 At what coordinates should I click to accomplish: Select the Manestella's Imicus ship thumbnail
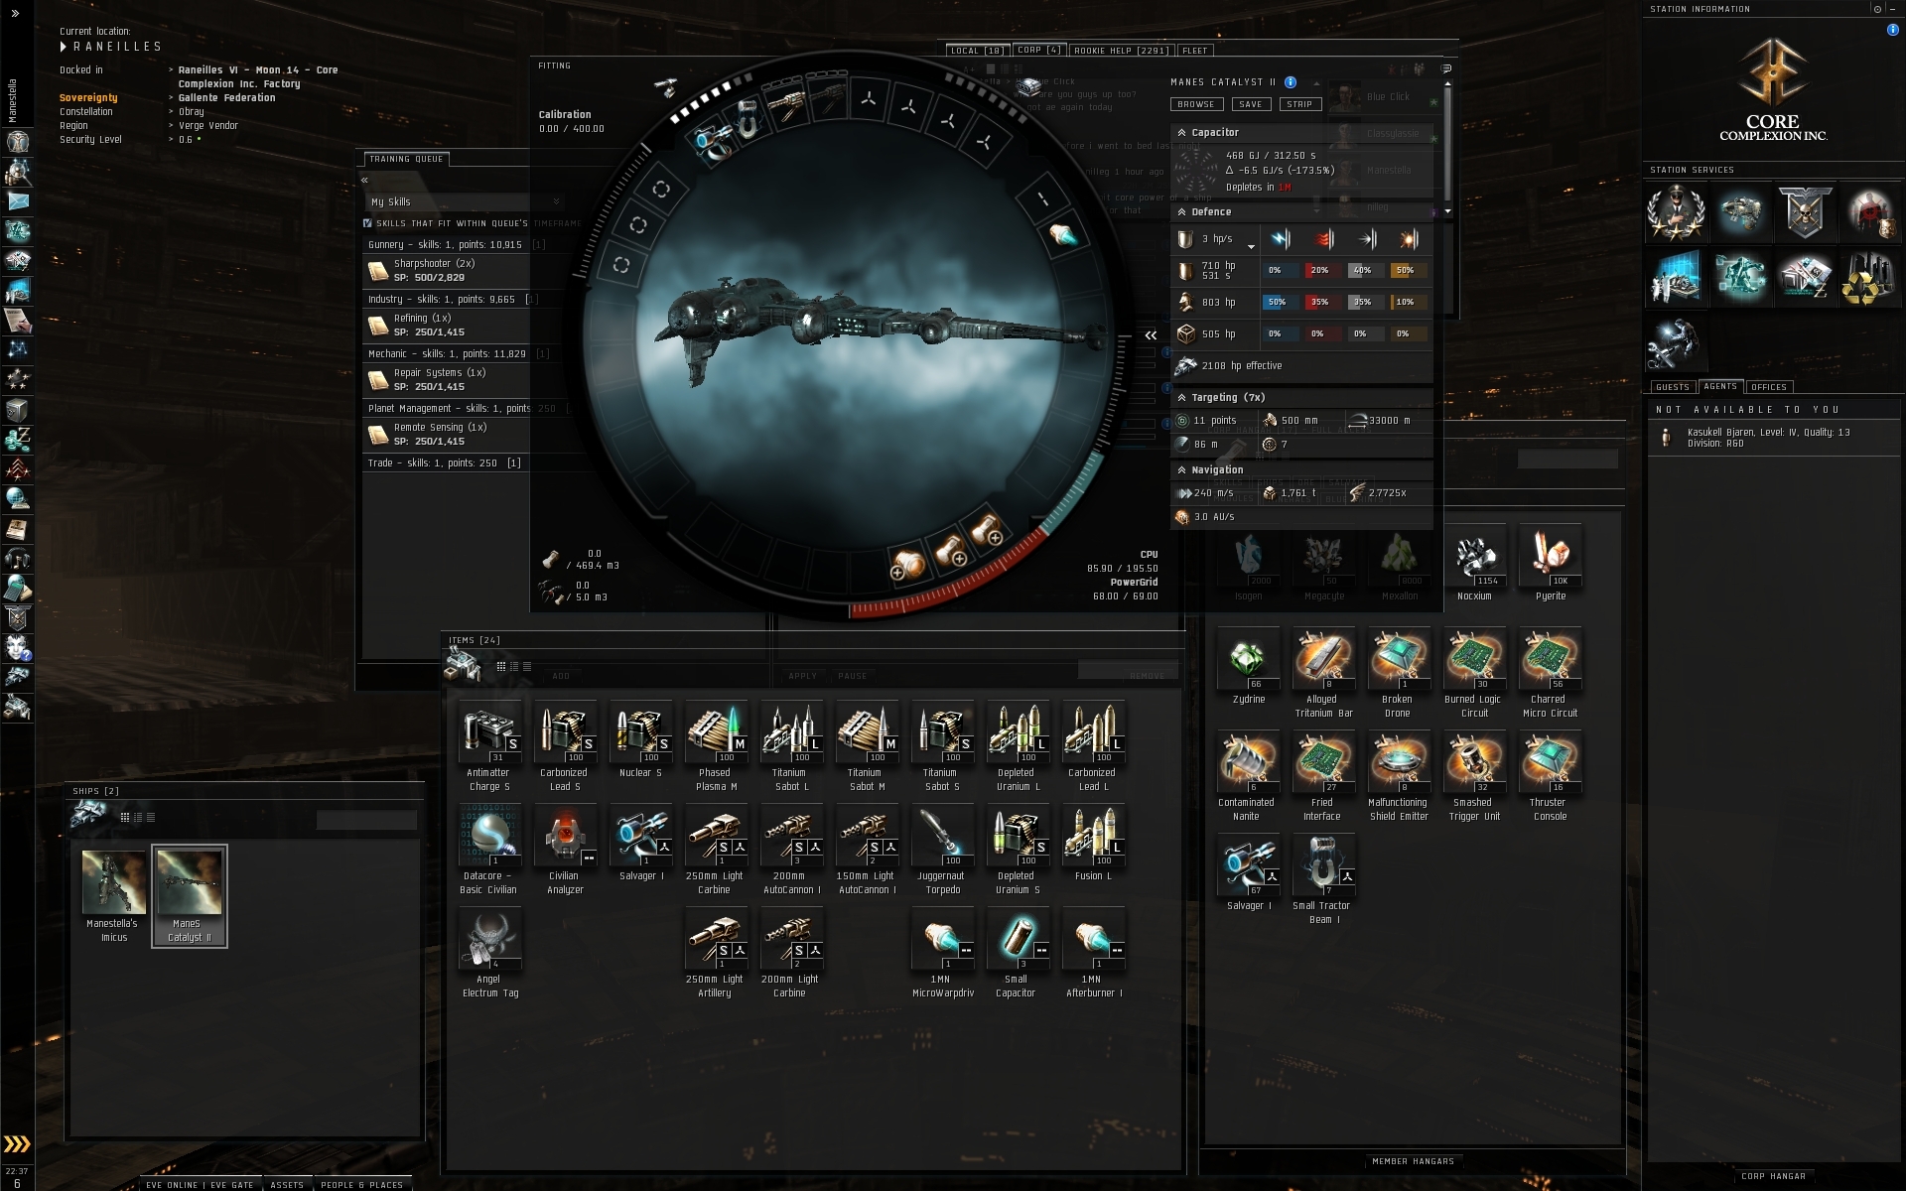point(113,883)
